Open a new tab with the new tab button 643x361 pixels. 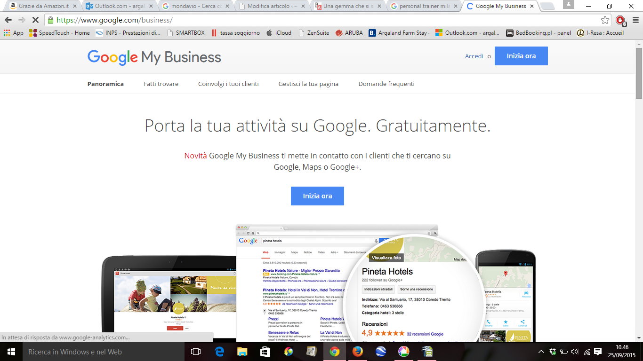547,7
